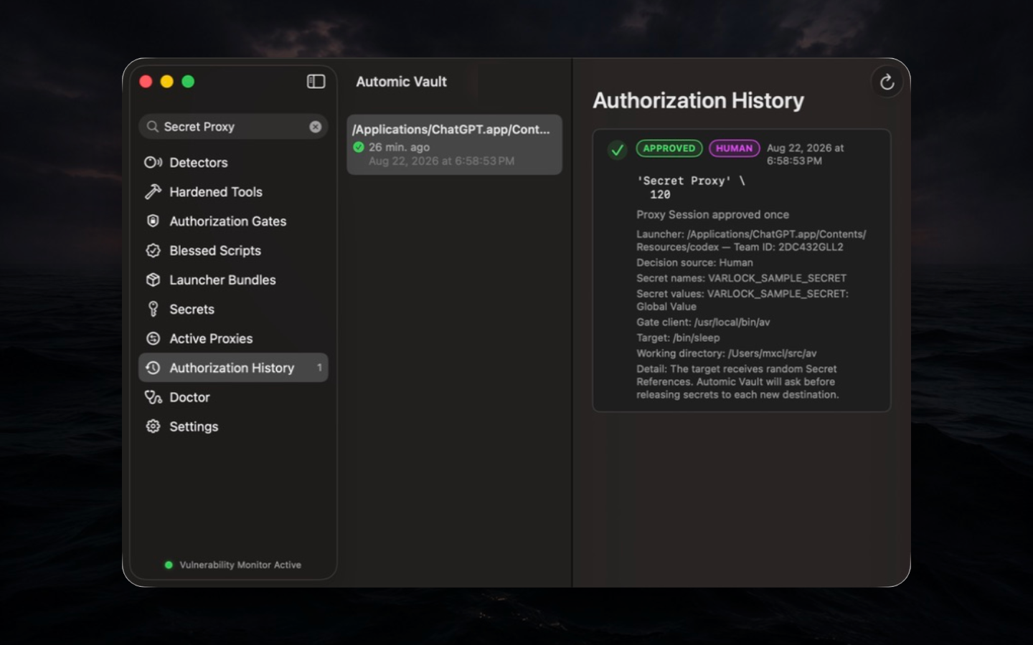Viewport: 1033px width, 645px height.
Task: Click 'Gate client: /usr/local/bin/av' line
Action: 703,322
